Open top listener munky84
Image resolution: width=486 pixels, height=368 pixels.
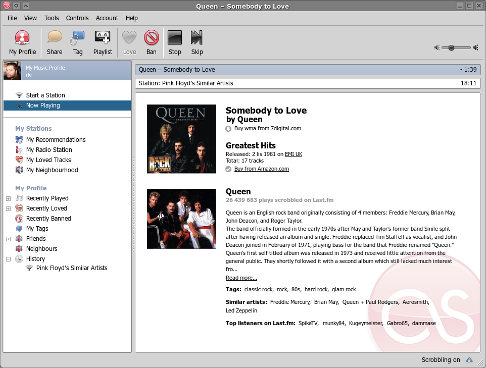[333, 324]
